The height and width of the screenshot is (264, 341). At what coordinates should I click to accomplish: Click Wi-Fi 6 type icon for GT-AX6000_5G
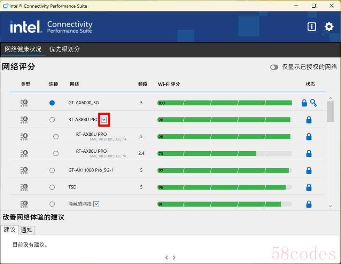pyautogui.click(x=24, y=103)
